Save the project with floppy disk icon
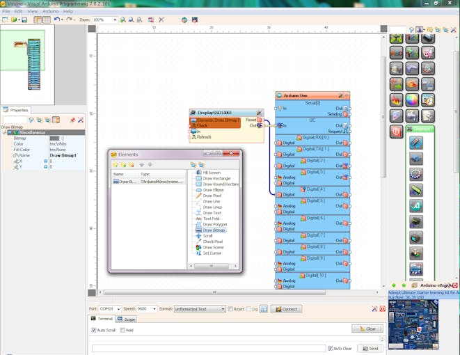The width and height of the screenshot is (460, 355). pos(24,19)
